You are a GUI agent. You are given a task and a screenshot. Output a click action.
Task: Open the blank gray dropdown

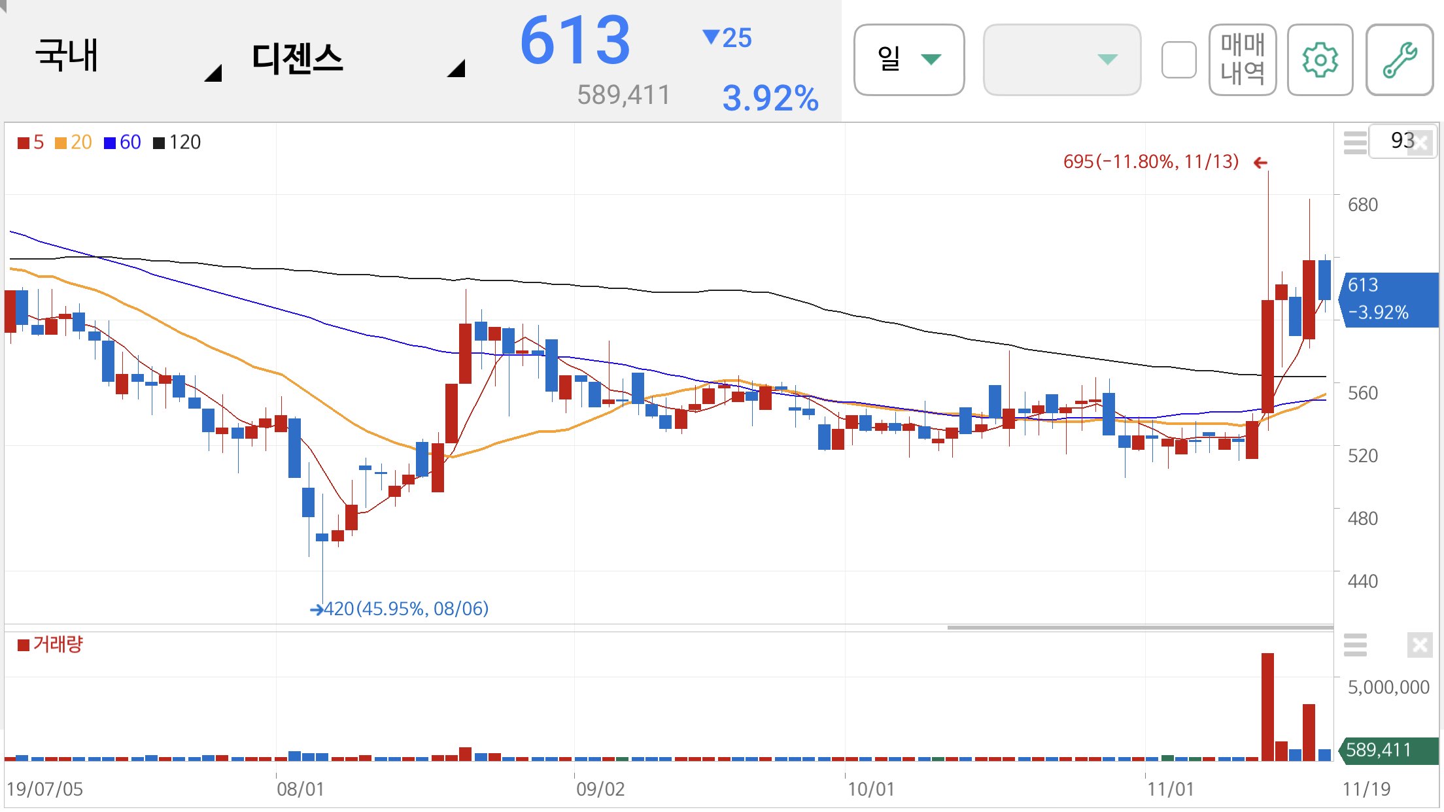pyautogui.click(x=1062, y=60)
